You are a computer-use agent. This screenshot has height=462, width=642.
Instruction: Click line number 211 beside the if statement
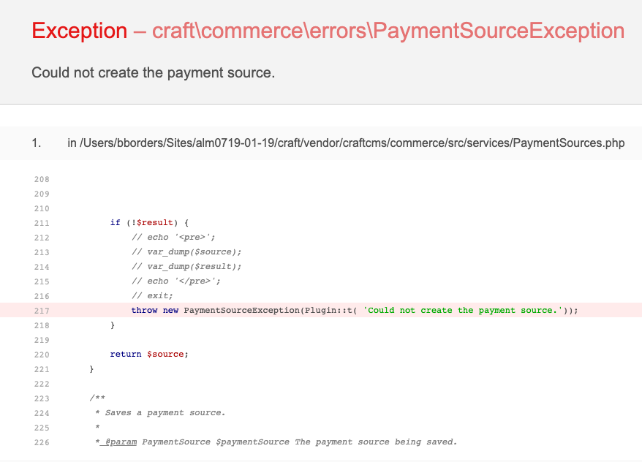tap(42, 222)
